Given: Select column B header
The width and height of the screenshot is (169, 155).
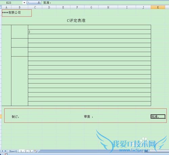Looking at the screenshot, I should [x=20, y=7].
